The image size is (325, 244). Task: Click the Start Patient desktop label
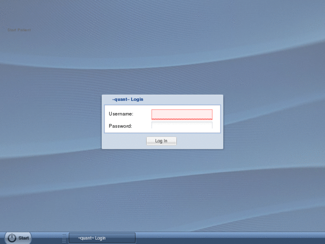(x=19, y=30)
